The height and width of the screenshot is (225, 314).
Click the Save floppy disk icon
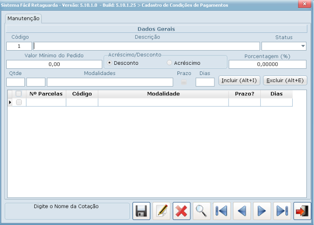coord(141,211)
